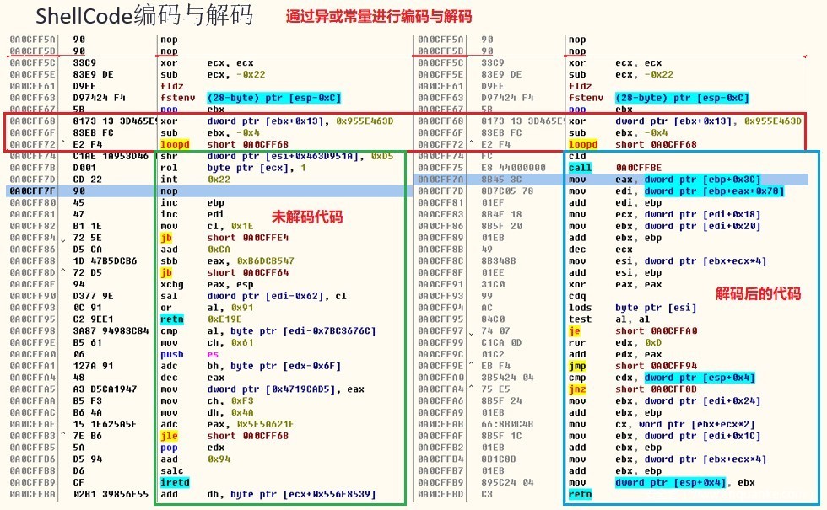The image size is (827, 510).
Task: Click the title 'ShellCode编码与解码'
Action: pyautogui.click(x=143, y=15)
